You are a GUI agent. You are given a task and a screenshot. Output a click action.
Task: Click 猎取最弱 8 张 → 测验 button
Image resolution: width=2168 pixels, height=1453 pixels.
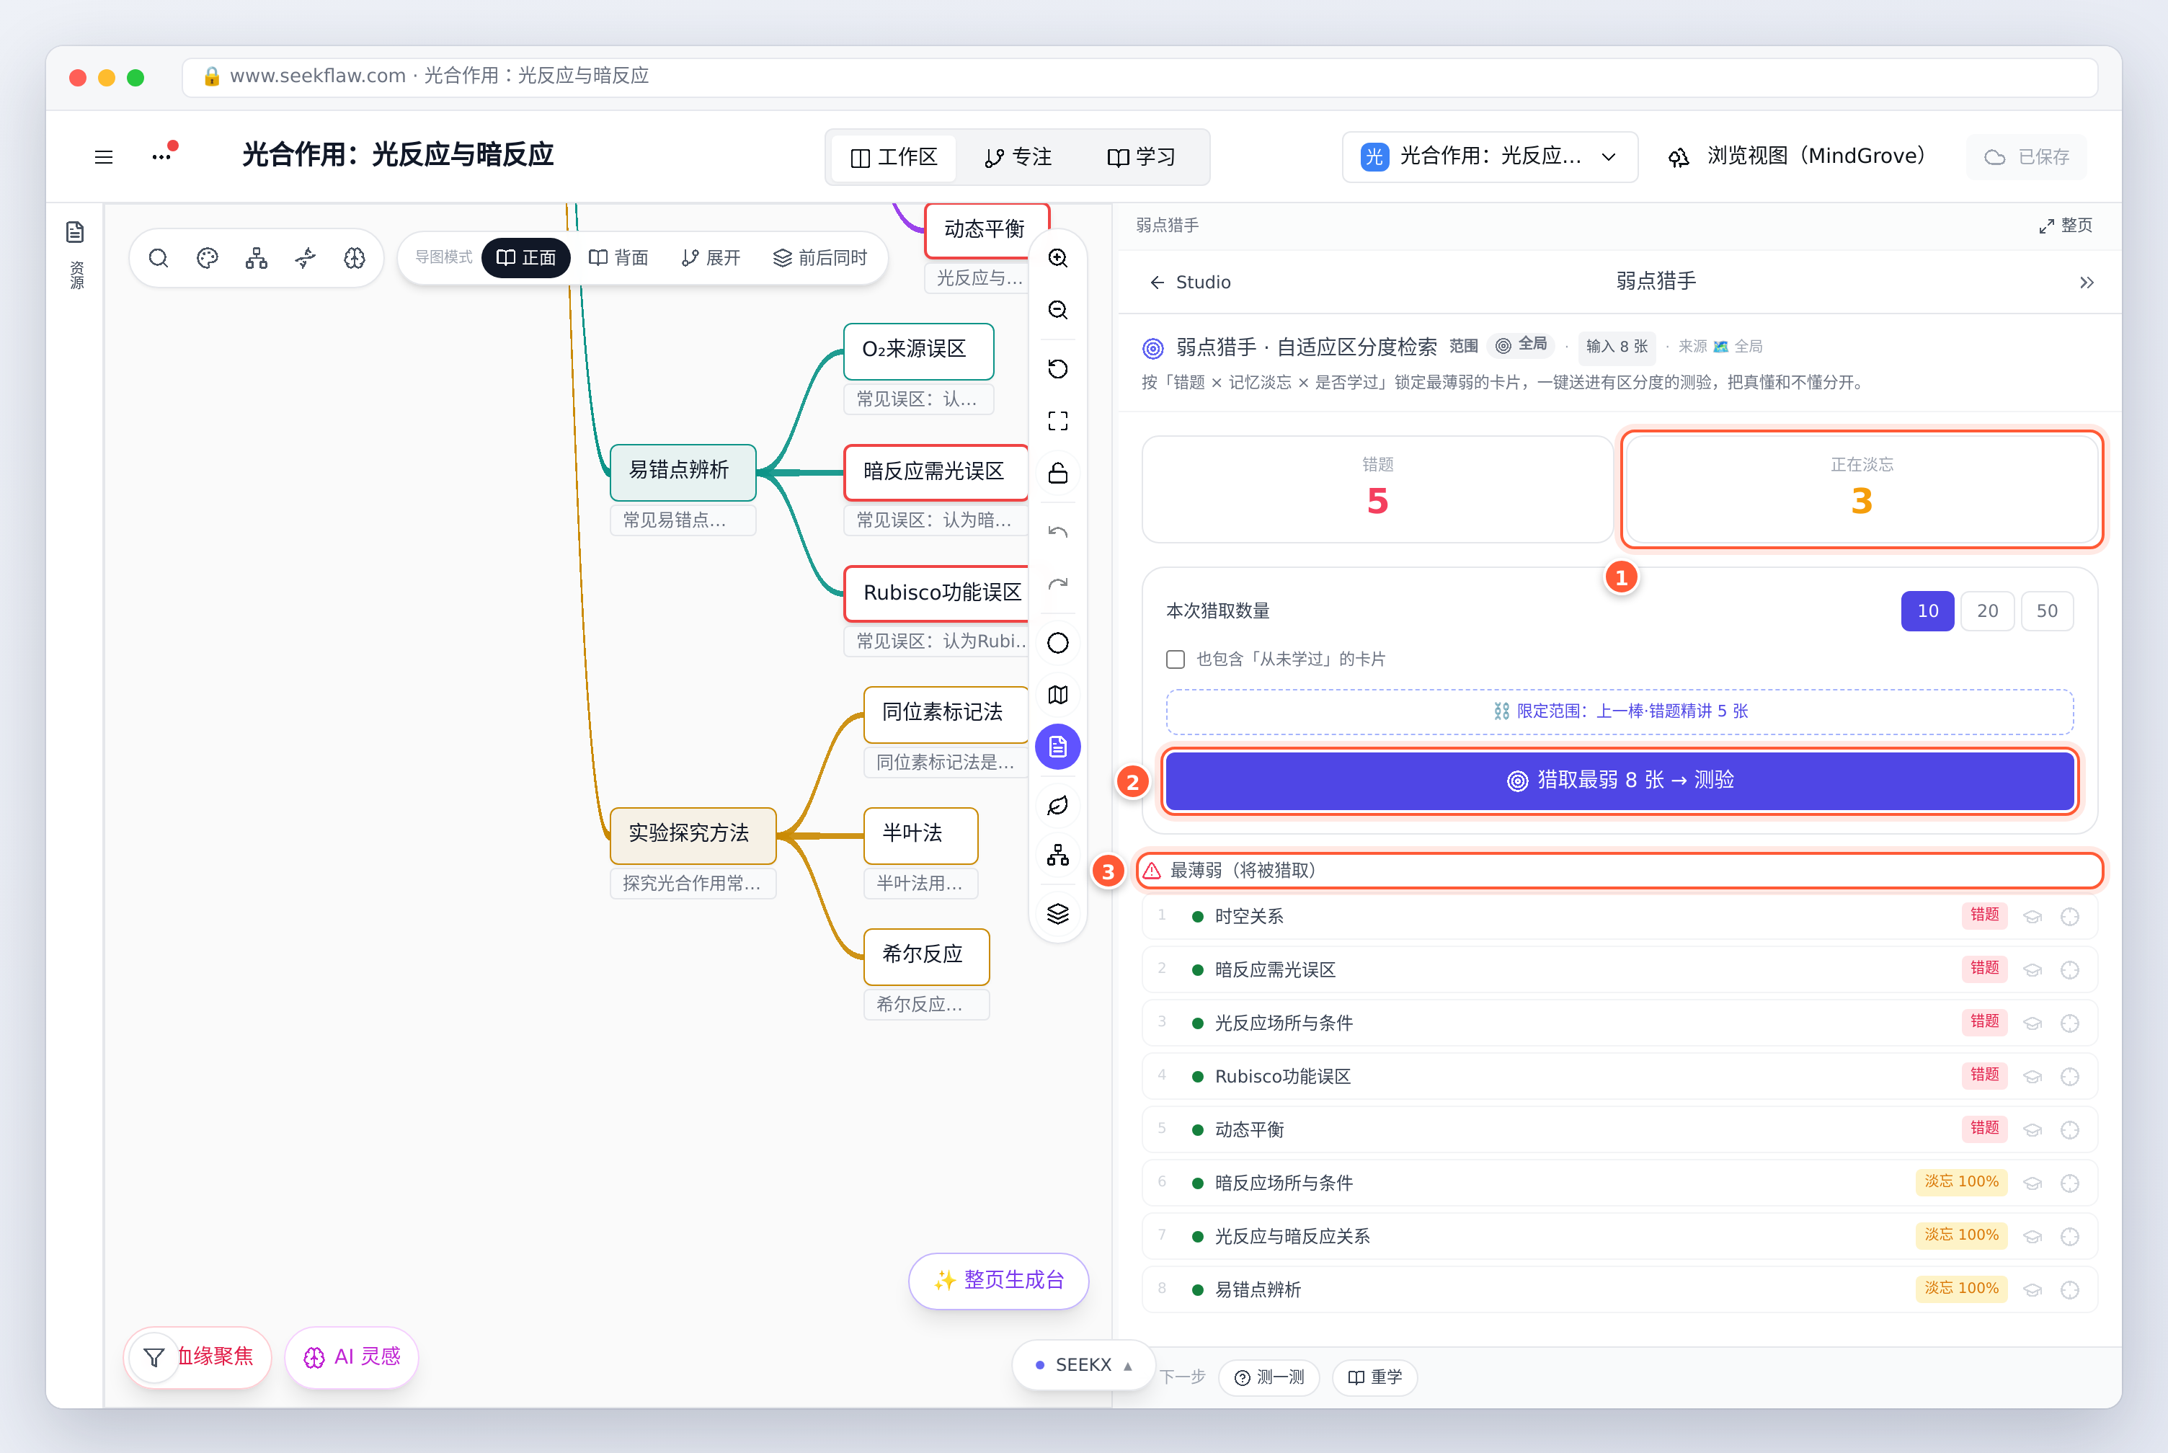click(1620, 781)
